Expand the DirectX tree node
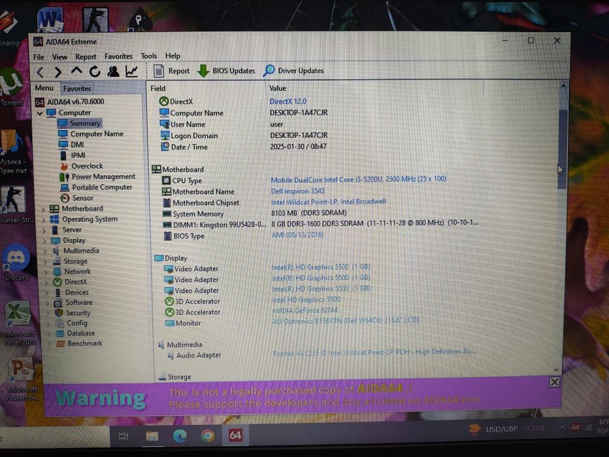The image size is (609, 457). pos(46,283)
